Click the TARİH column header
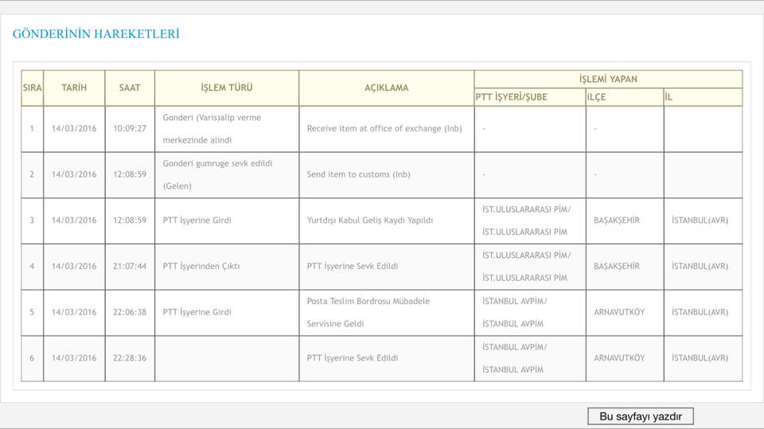 (x=74, y=88)
